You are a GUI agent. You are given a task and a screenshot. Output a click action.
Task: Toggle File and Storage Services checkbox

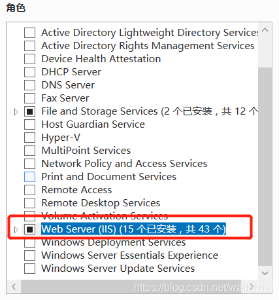pyautogui.click(x=29, y=111)
